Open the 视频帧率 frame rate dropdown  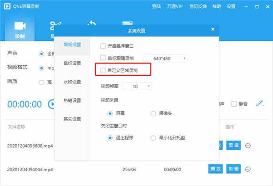137,86
